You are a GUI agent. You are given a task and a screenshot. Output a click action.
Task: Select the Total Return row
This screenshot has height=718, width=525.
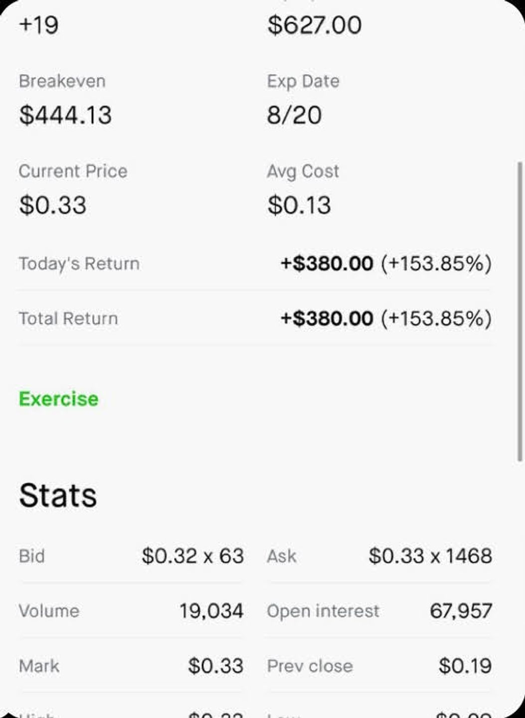(x=255, y=318)
